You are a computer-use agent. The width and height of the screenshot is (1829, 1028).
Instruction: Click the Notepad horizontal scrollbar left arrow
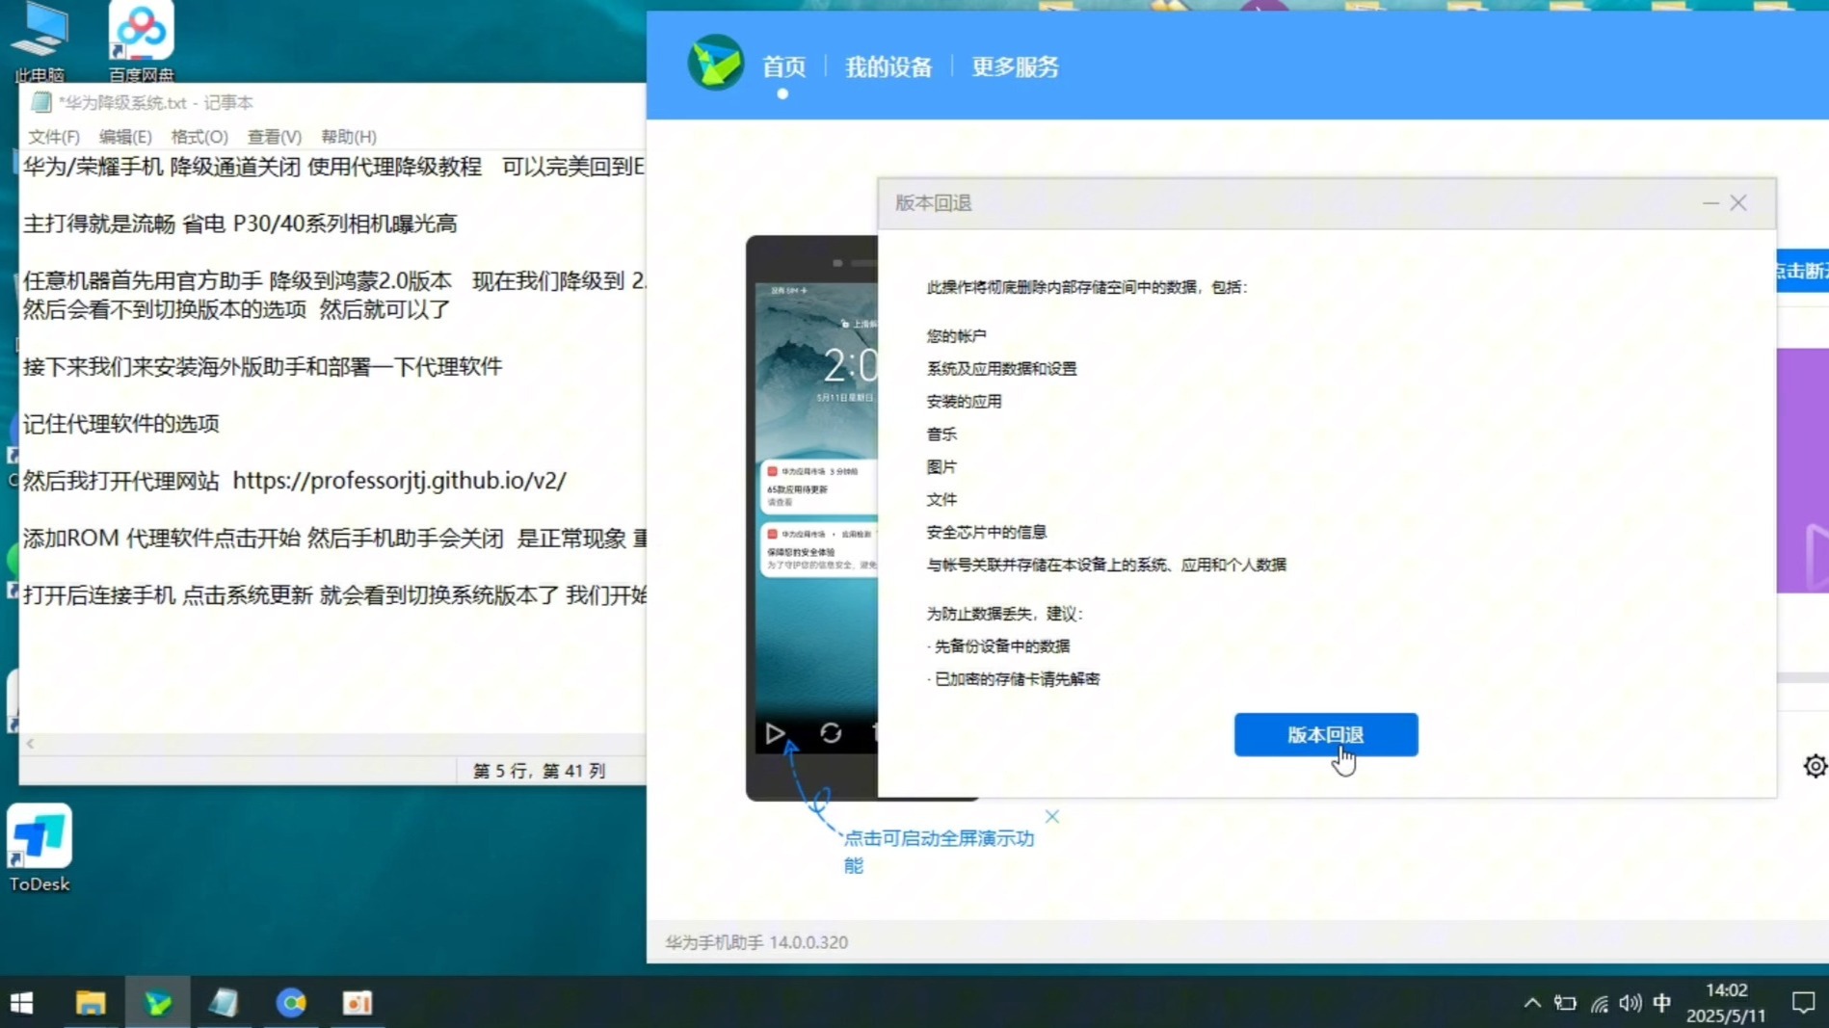coord(31,743)
